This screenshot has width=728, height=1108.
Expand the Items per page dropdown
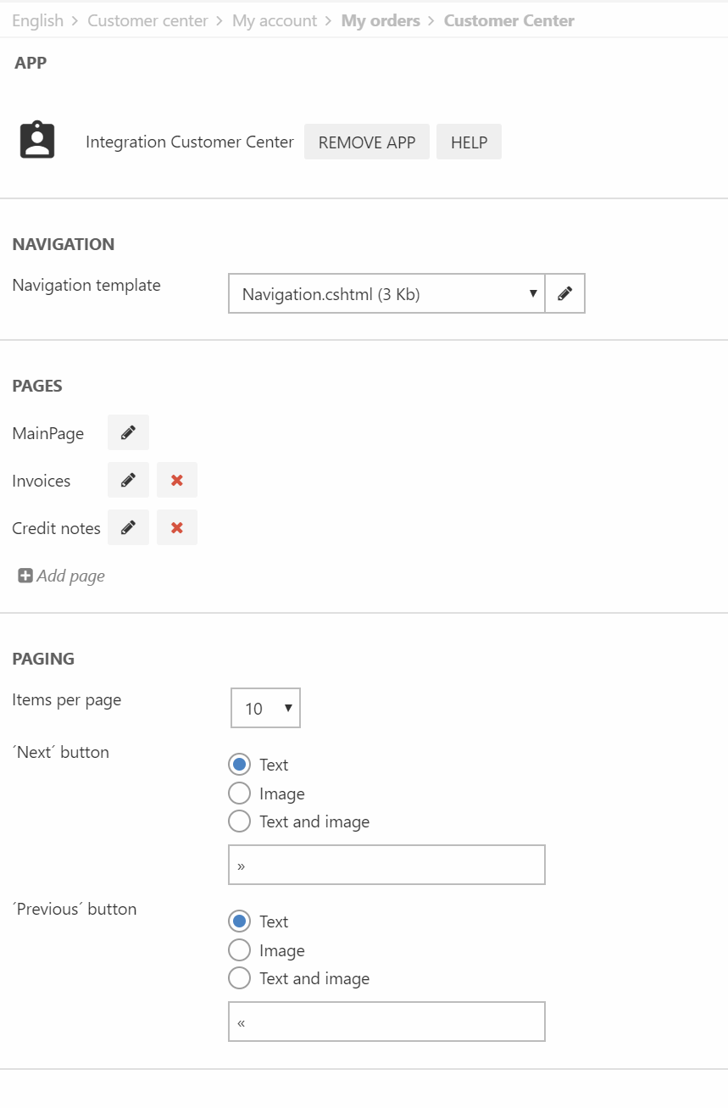(265, 709)
